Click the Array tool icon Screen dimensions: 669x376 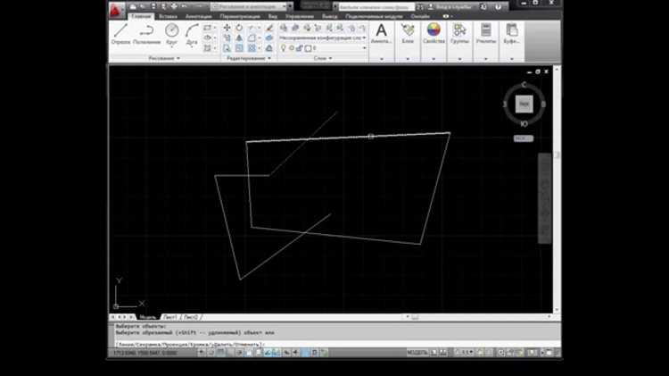coord(252,48)
